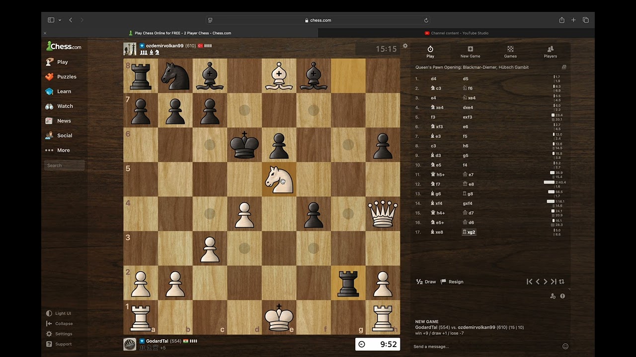This screenshot has height=357, width=636.
Task: Open the News section
Action: [58, 121]
